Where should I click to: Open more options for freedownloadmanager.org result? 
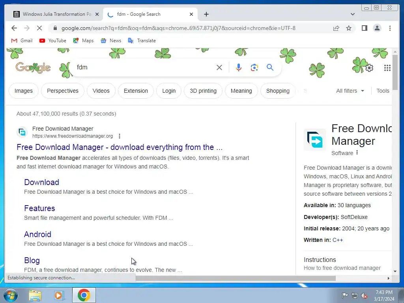click(x=119, y=136)
